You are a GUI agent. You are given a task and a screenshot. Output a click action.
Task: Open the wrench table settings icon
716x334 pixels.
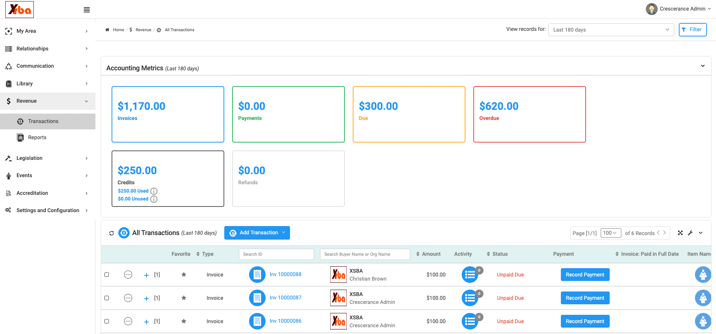(x=690, y=233)
